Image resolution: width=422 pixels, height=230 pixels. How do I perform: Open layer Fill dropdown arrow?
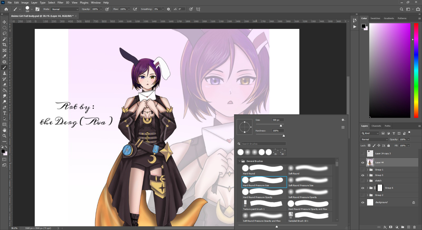[409, 145]
